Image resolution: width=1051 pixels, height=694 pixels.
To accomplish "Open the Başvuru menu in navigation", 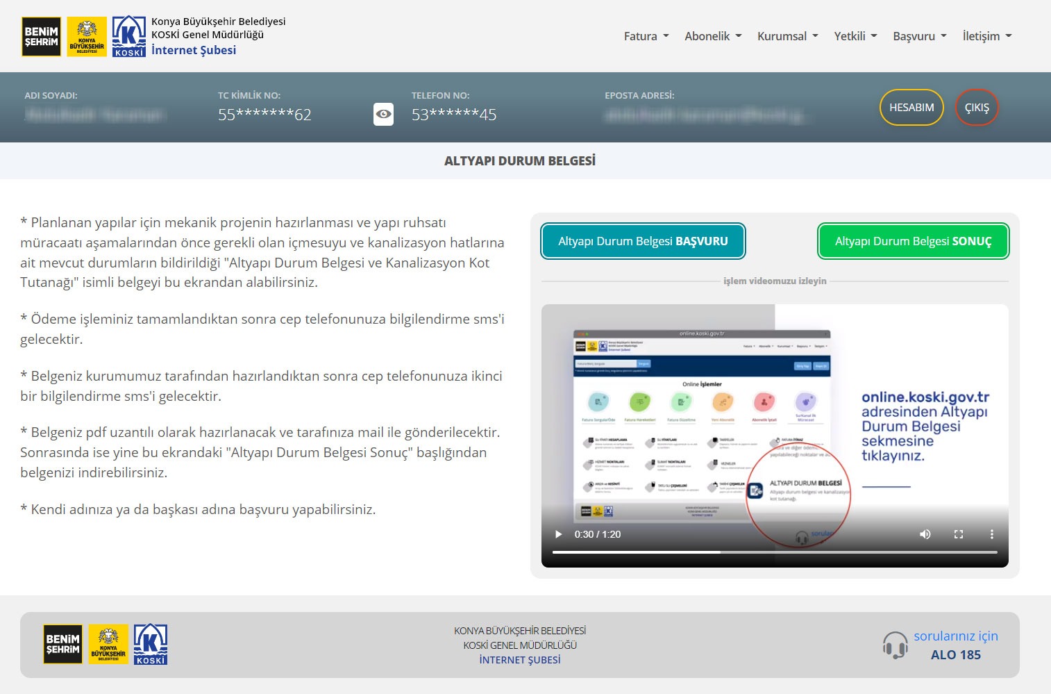I will pyautogui.click(x=919, y=36).
